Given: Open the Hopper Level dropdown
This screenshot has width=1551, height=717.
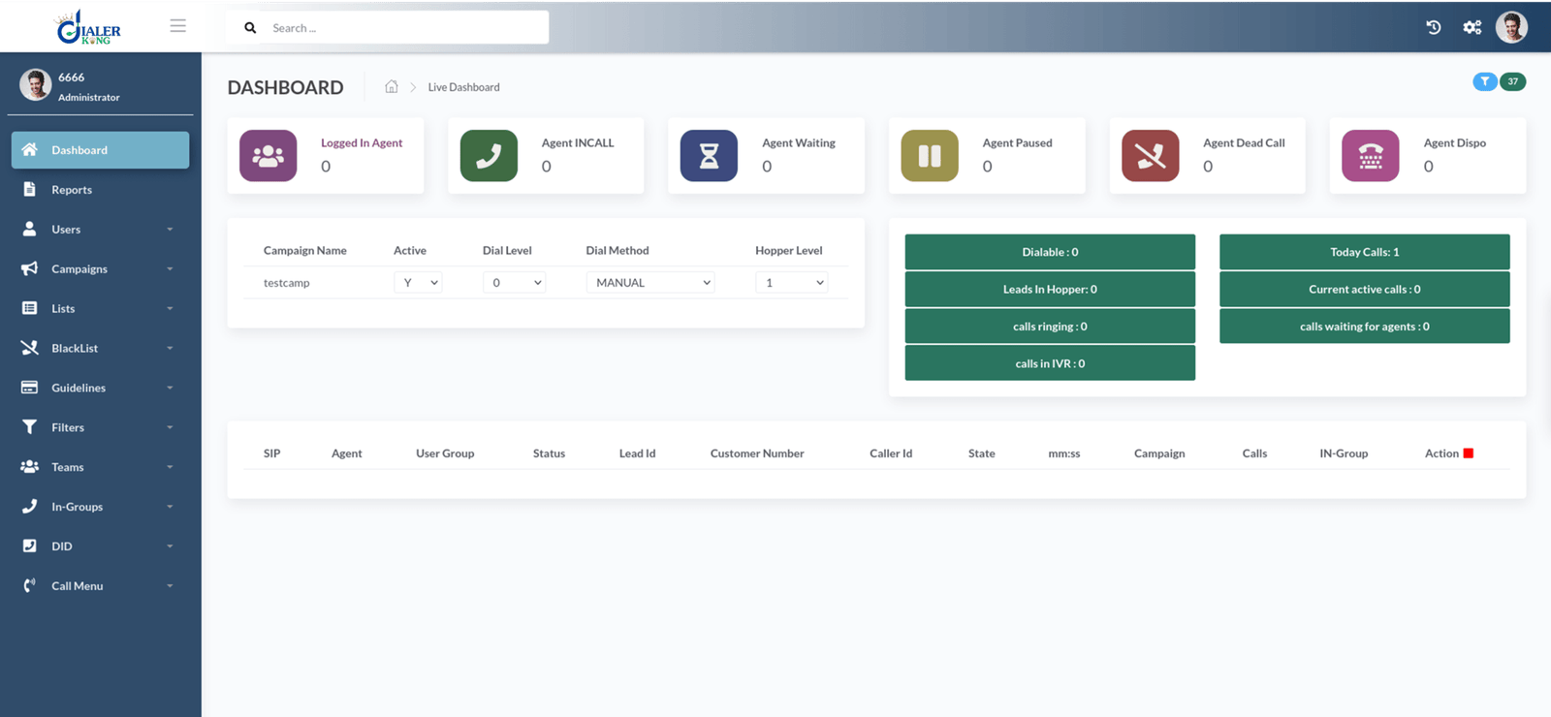Looking at the screenshot, I should [792, 283].
